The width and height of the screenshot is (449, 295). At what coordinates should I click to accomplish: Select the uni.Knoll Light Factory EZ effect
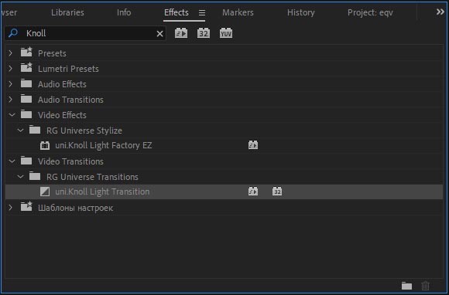(104, 145)
